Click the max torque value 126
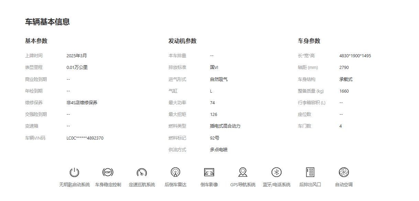 213,115
